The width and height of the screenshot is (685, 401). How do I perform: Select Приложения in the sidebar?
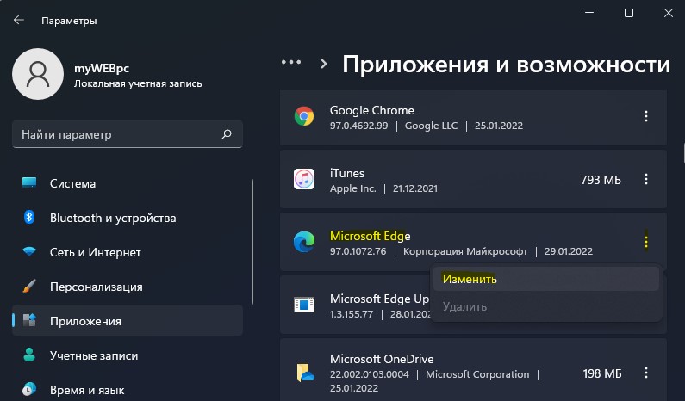[128, 321]
